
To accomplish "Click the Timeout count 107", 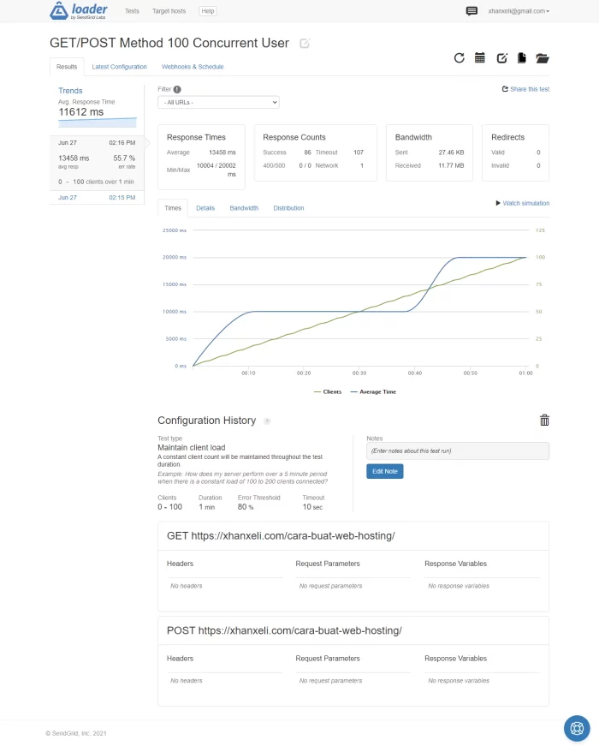I will coord(359,152).
